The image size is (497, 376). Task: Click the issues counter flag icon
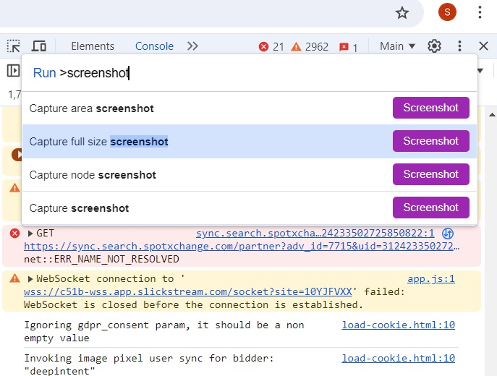(344, 47)
